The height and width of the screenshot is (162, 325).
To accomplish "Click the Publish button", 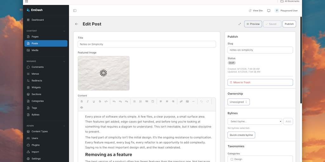I will 289,24.
